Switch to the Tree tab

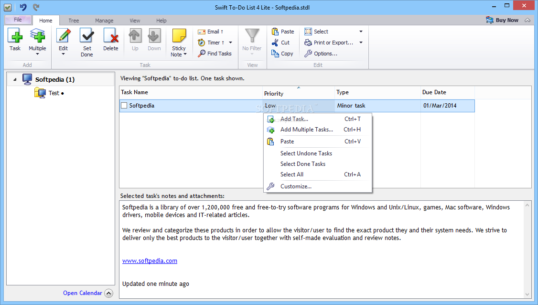click(74, 21)
